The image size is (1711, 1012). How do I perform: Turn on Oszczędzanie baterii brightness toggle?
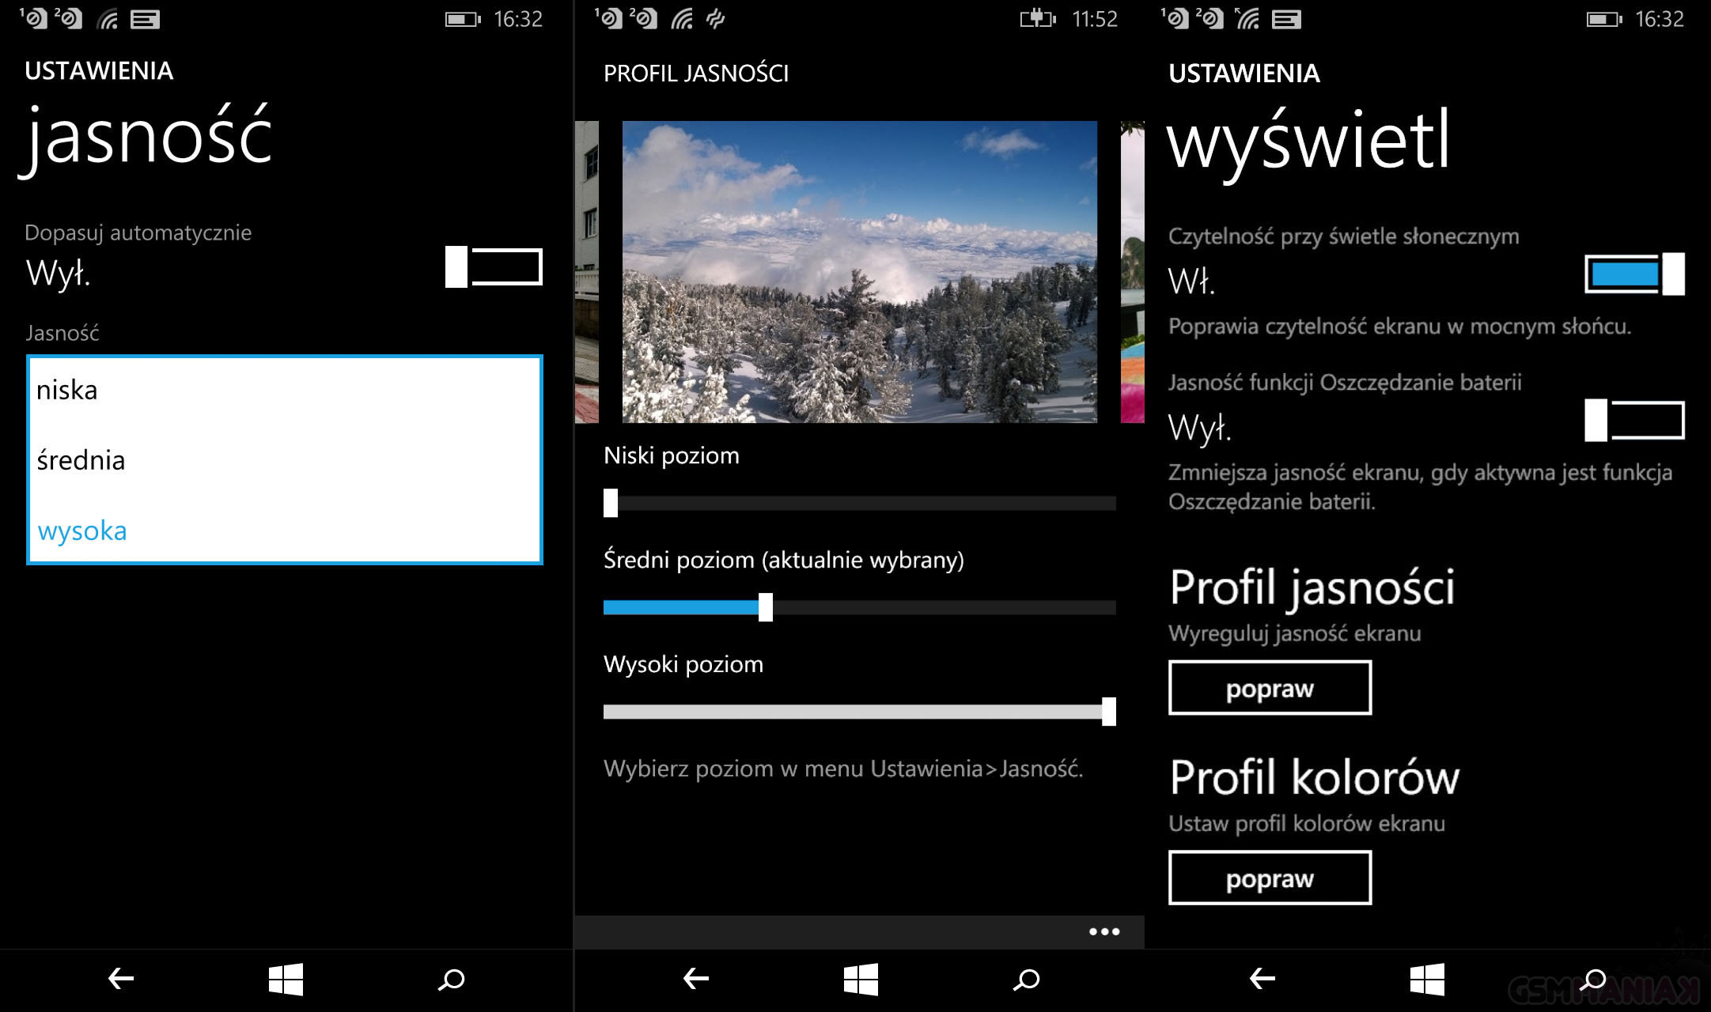tap(1634, 420)
